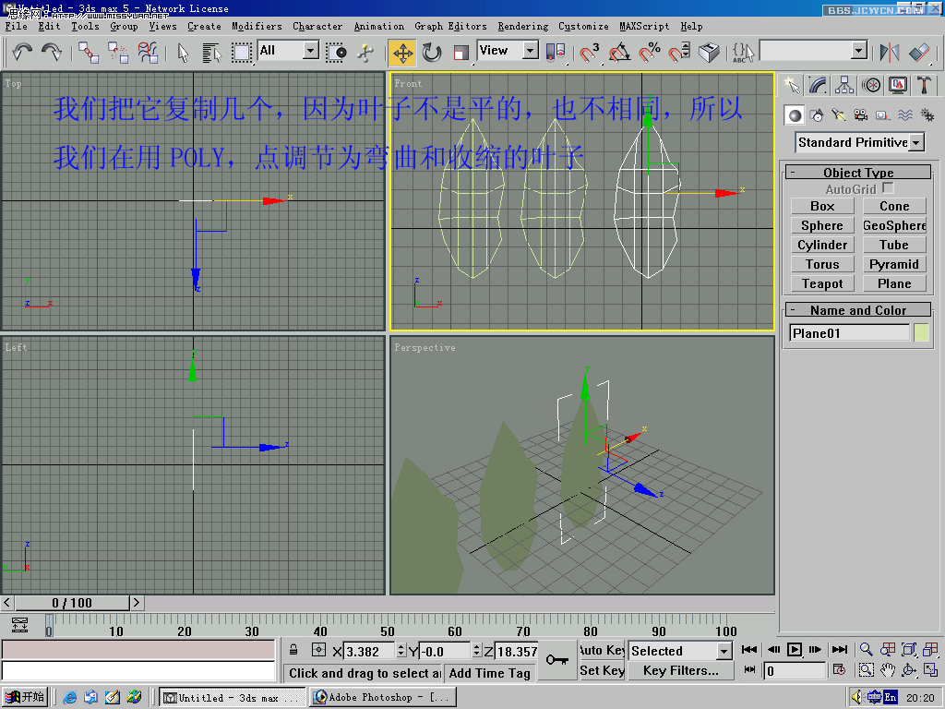Click the Teapot primitive button
945x709 pixels.
tap(822, 283)
